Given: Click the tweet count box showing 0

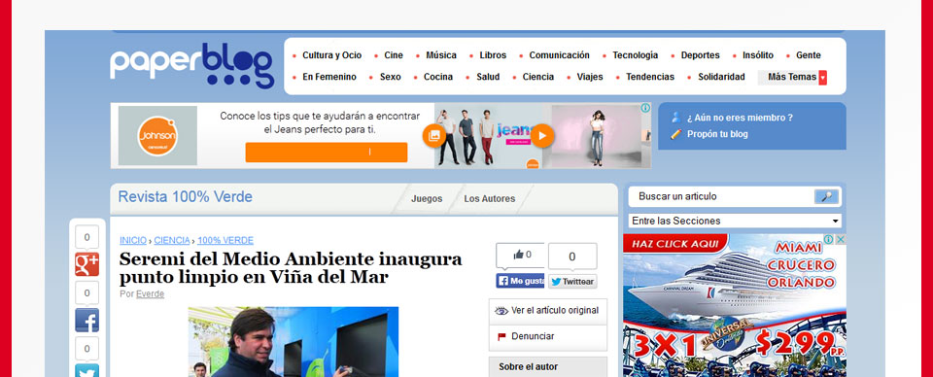Looking at the screenshot, I should pos(572,257).
